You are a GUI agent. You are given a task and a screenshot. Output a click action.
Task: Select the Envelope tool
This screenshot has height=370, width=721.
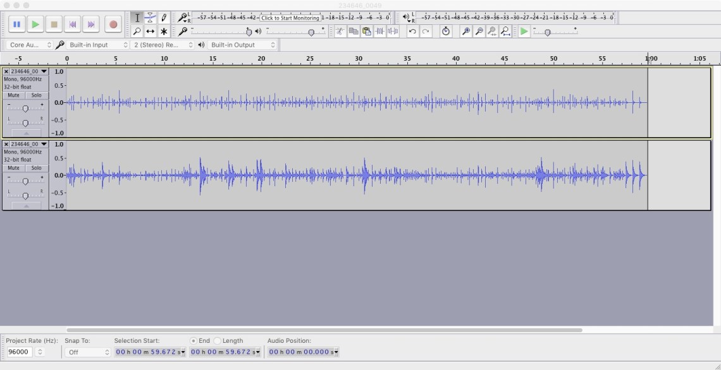click(151, 18)
